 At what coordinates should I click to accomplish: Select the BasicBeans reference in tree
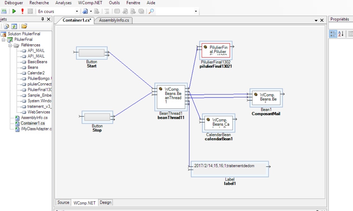[x=37, y=62]
